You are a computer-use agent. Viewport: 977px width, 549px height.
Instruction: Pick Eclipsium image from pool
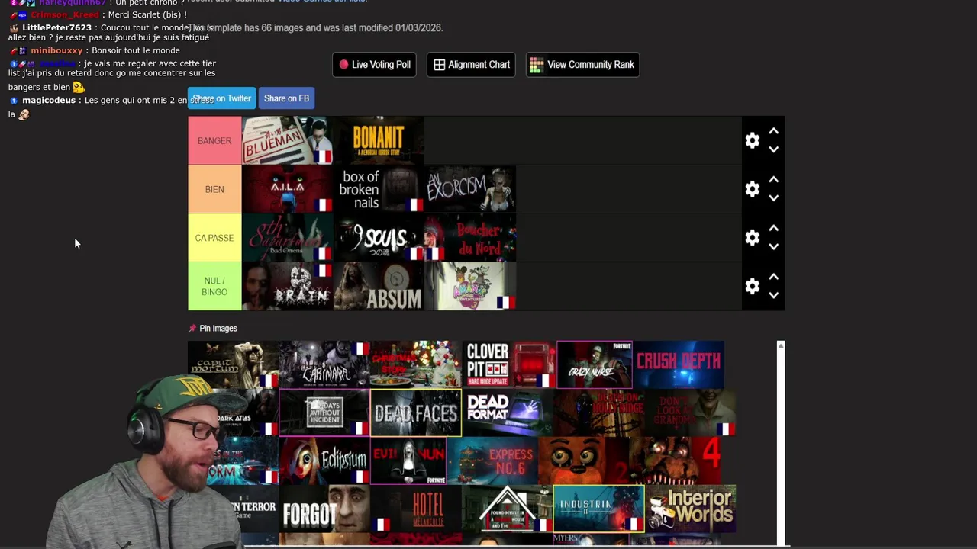coord(324,461)
